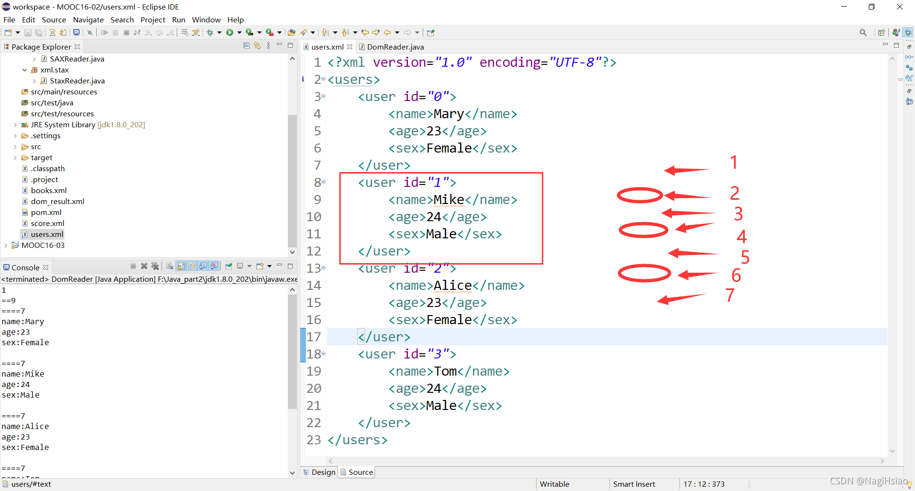Open the New file dropdown arrow

[x=18, y=32]
